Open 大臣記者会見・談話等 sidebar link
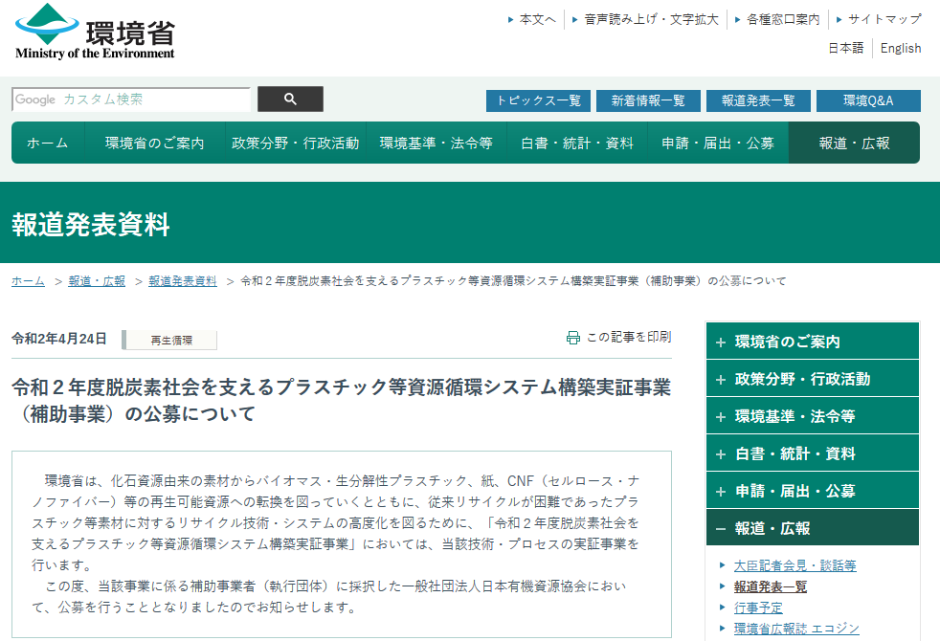Screen dimensions: 940x641 click(x=795, y=565)
